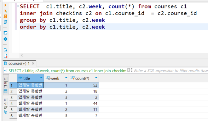
Task: Select row number 1 header
Action: tap(13, 85)
